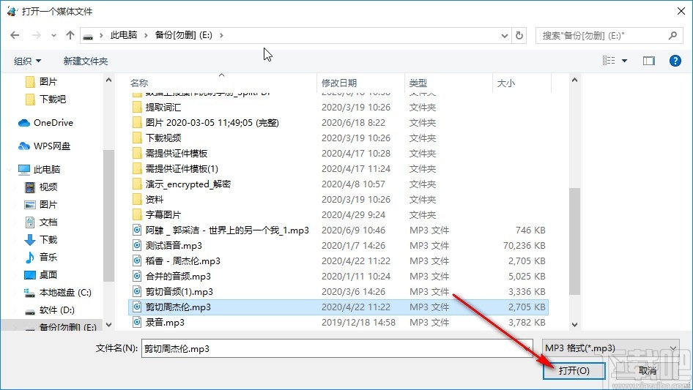The width and height of the screenshot is (693, 390).
Task: Open help with question mark icon
Action: [675, 61]
